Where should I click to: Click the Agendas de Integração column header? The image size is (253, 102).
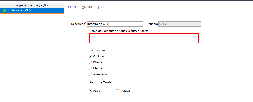[32, 5]
